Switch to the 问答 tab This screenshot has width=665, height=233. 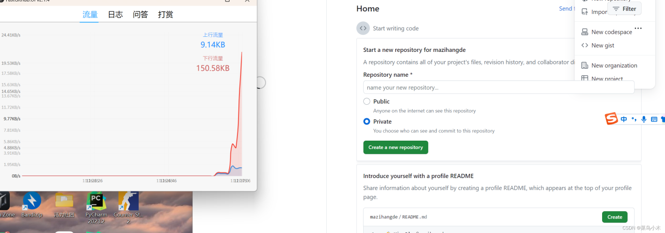[x=140, y=15]
